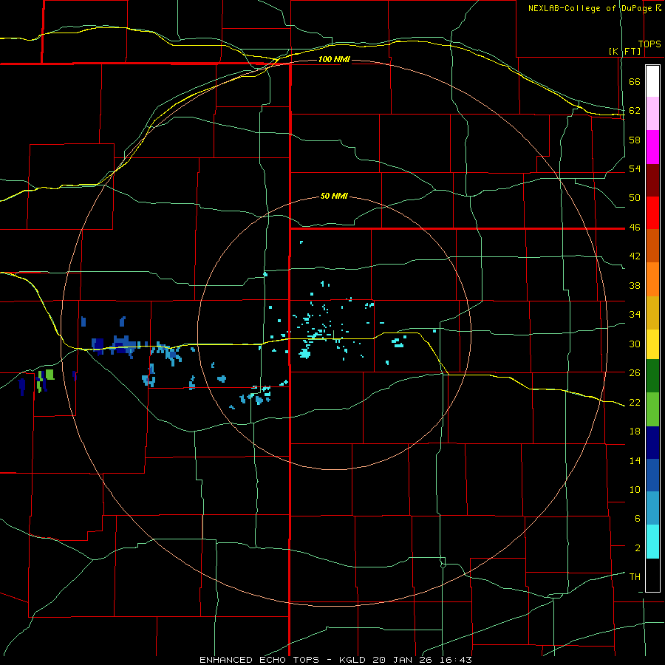
Task: Pick the bright red legend swatch
Action: click(x=652, y=213)
